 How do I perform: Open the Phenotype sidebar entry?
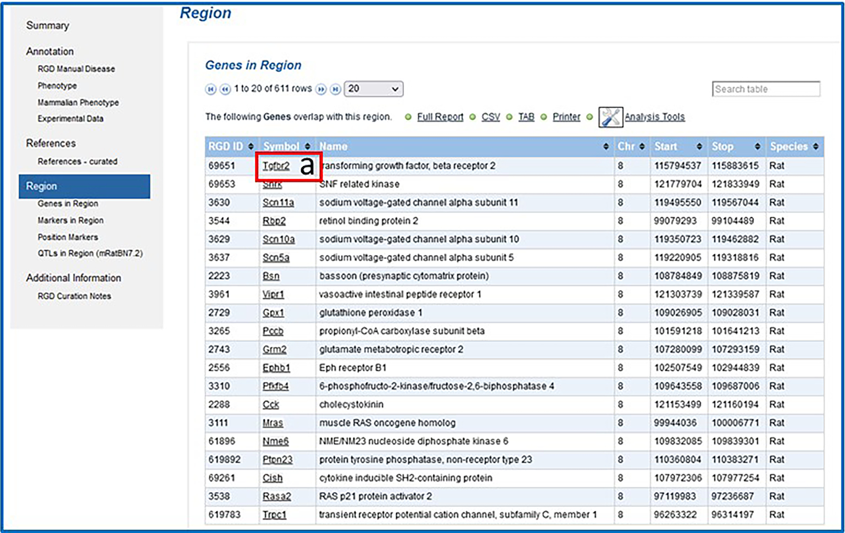[x=57, y=86]
